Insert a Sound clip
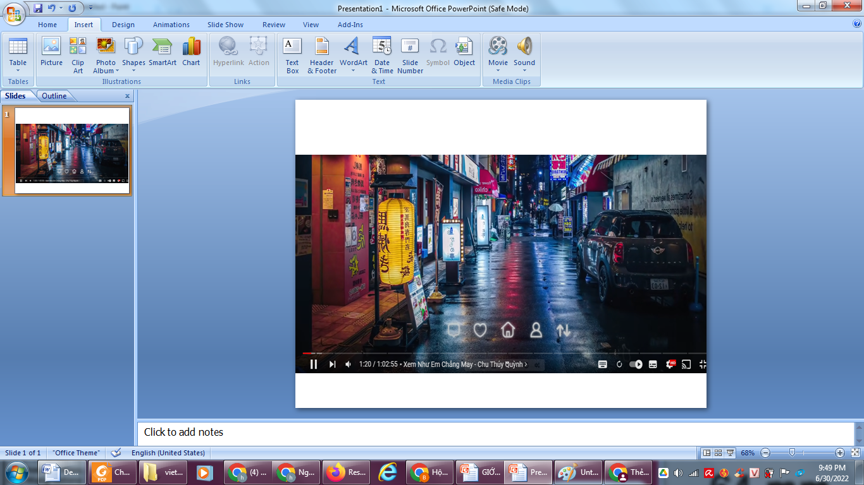This screenshot has height=485, width=864. pos(524,51)
